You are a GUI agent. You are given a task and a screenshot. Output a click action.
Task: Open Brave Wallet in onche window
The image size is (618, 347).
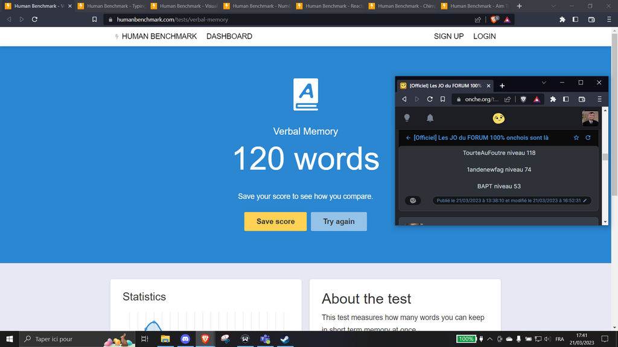pos(582,99)
